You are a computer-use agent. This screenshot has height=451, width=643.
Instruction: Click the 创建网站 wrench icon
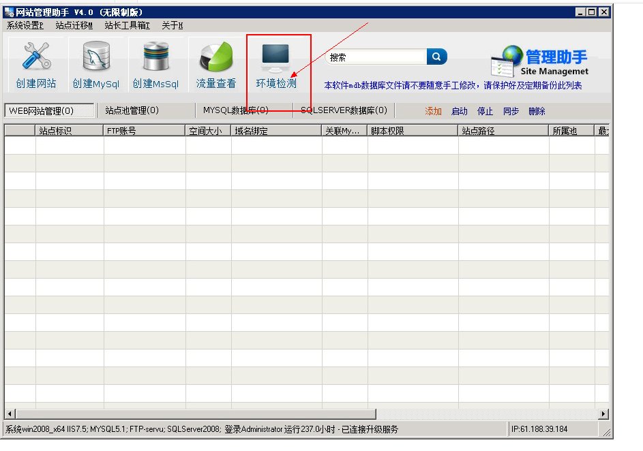coord(35,57)
